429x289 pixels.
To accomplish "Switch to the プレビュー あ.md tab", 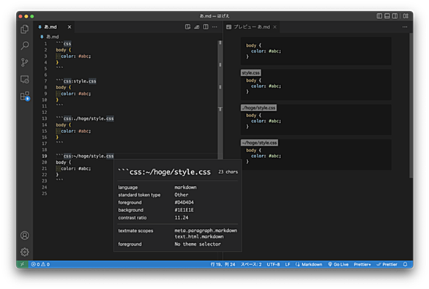I will click(x=251, y=27).
